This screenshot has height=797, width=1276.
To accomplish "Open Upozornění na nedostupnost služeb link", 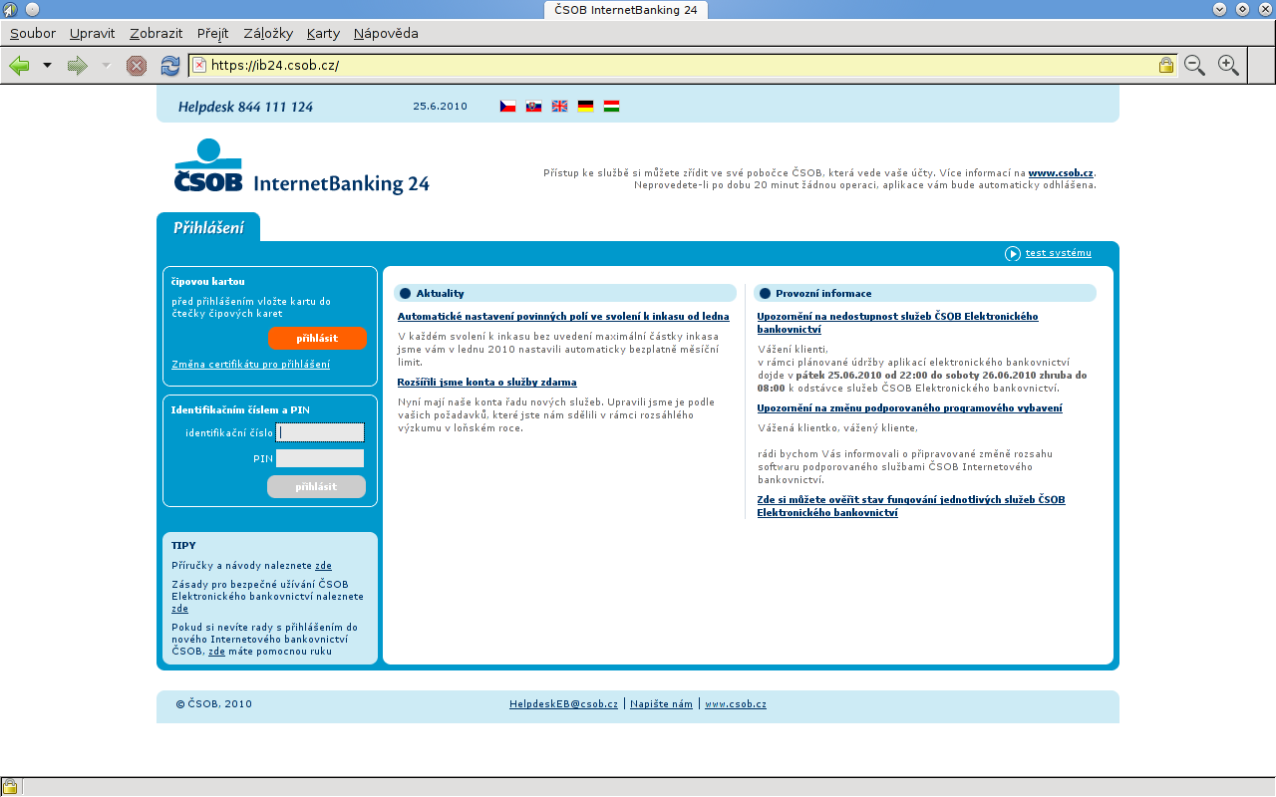I will (897, 323).
